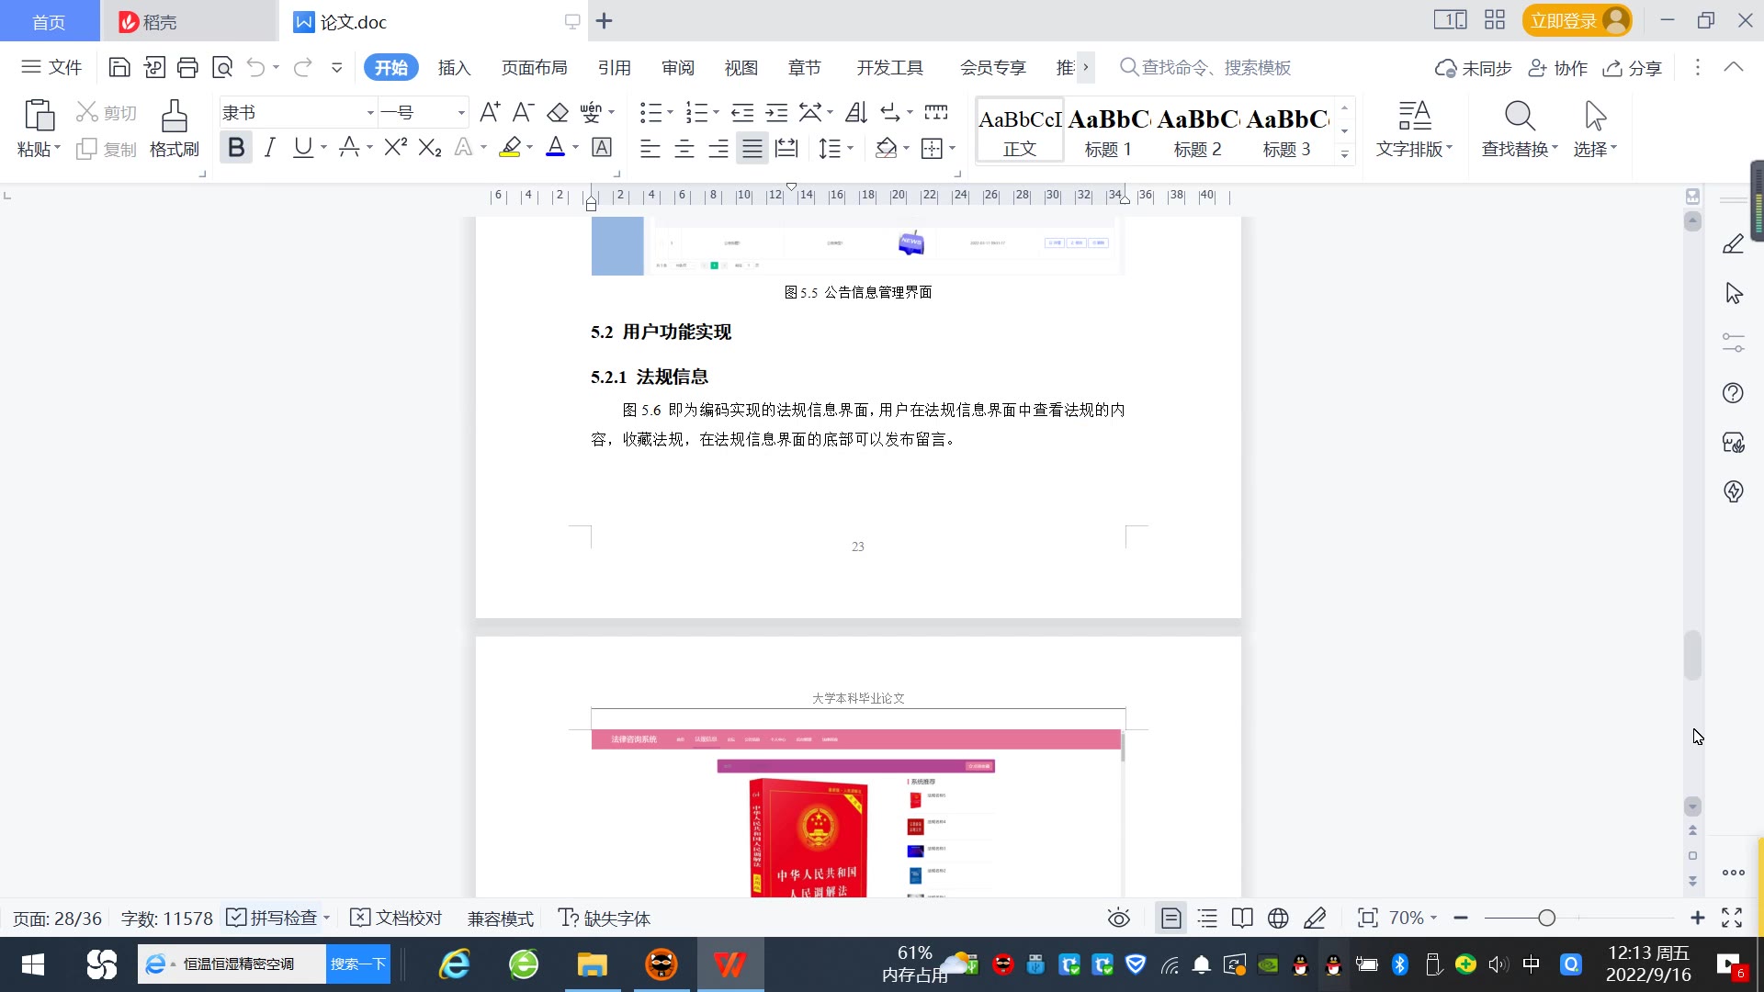Apply superscript formatting
This screenshot has height=992, width=1764.
395,148
